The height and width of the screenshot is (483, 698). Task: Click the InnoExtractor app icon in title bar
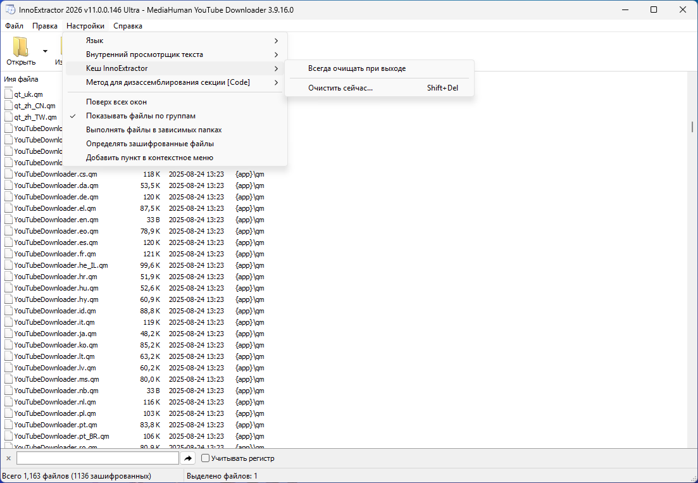[9, 9]
